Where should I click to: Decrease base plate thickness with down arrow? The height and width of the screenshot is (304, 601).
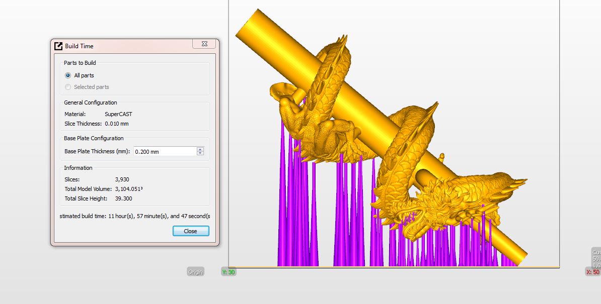(200, 153)
